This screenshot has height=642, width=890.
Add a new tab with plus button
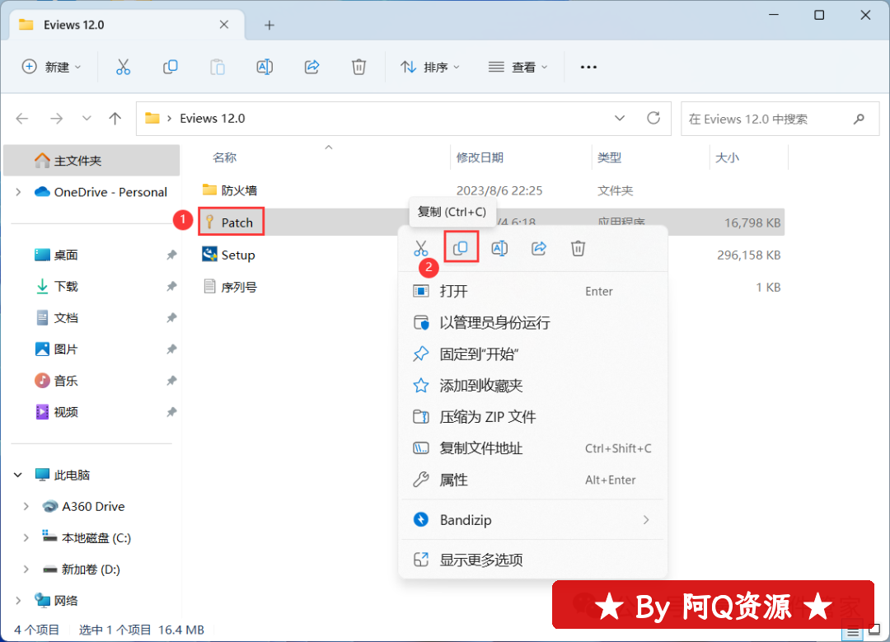click(x=269, y=25)
